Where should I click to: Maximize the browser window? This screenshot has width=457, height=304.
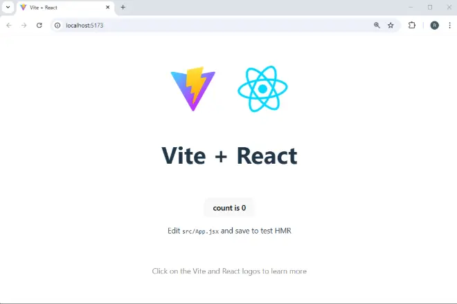coord(430,8)
